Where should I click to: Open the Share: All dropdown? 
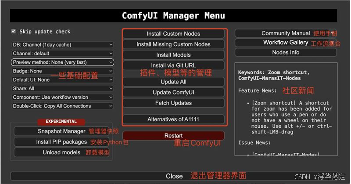[62, 88]
